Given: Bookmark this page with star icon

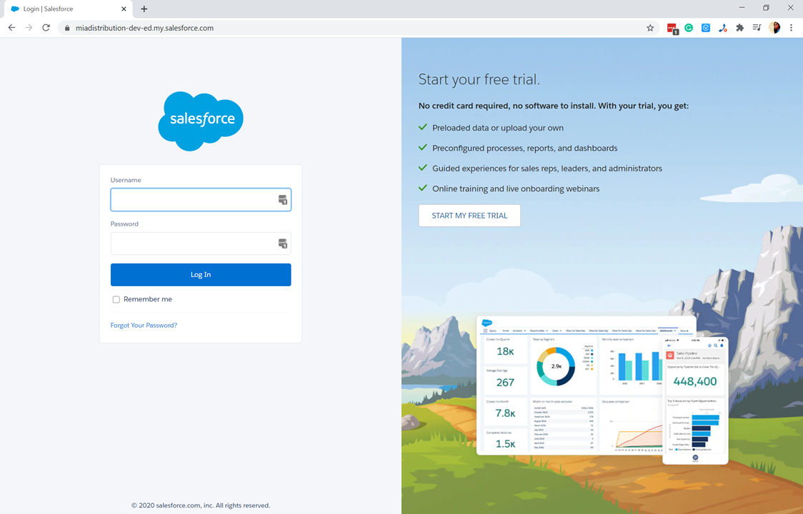Looking at the screenshot, I should [650, 28].
